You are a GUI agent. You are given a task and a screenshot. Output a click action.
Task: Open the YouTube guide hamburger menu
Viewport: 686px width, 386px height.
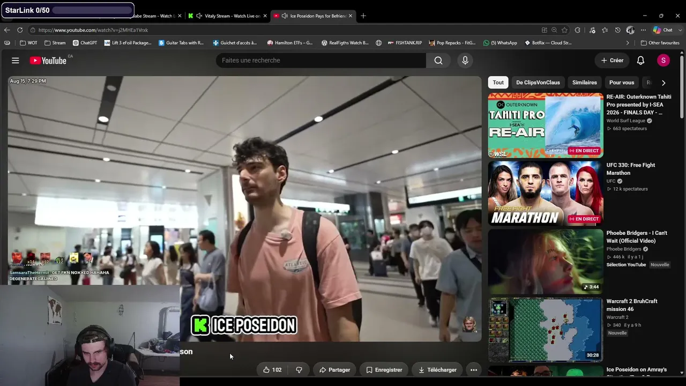pos(16,61)
